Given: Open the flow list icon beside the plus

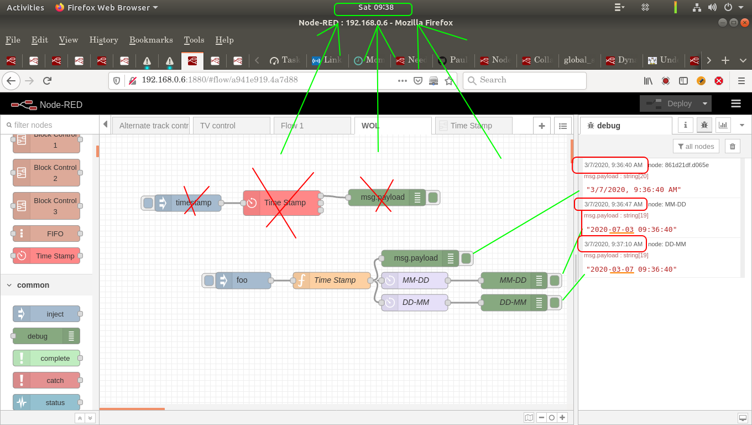Looking at the screenshot, I should [x=563, y=126].
